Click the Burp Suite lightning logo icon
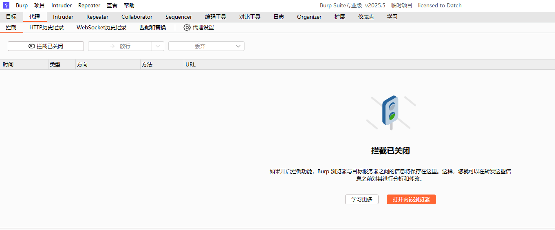 6,5
